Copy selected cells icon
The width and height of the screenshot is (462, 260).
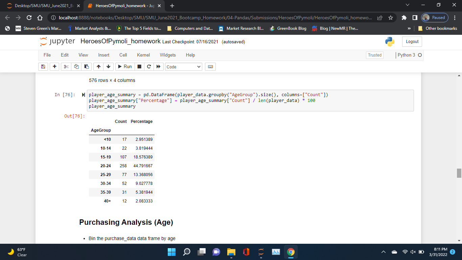point(76,67)
